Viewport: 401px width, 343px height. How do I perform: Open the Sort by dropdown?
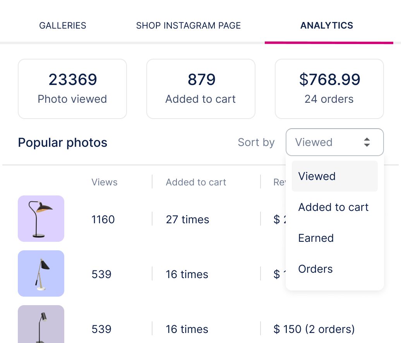[335, 142]
